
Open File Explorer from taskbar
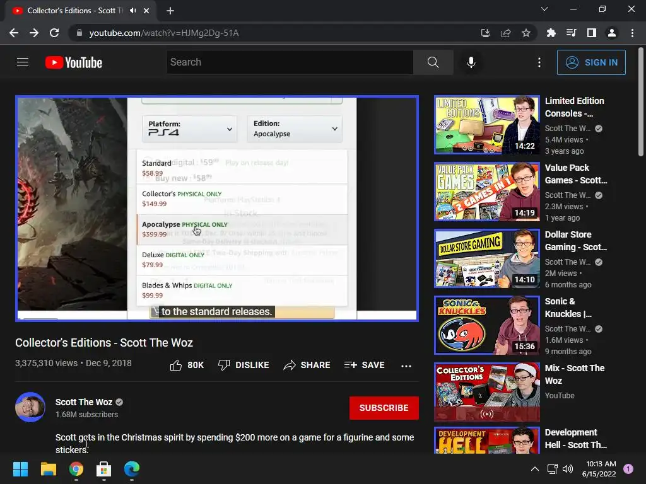click(x=48, y=469)
